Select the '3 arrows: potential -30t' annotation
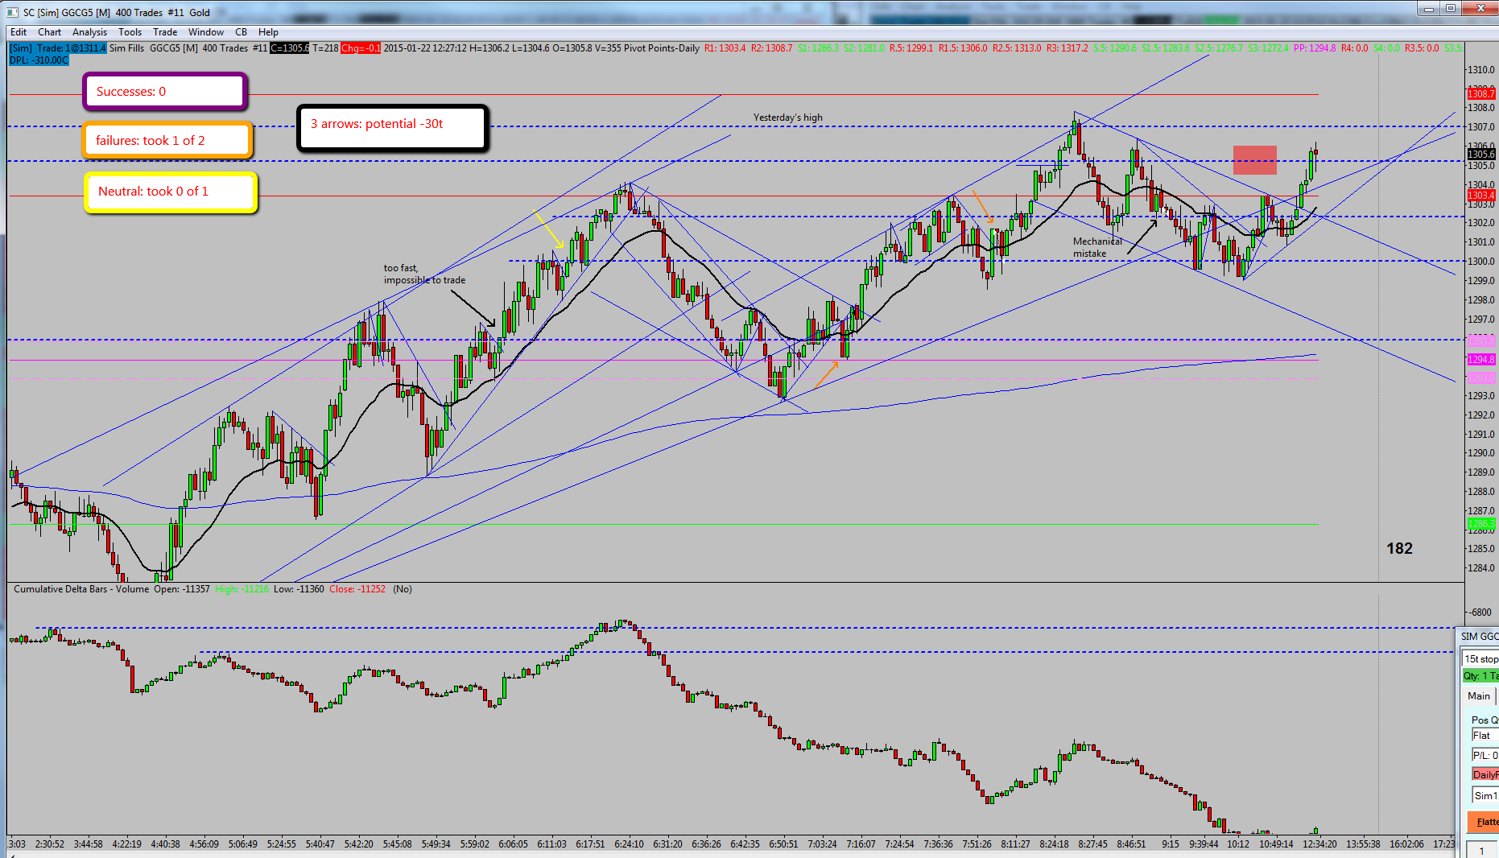This screenshot has width=1499, height=858. pyautogui.click(x=392, y=127)
